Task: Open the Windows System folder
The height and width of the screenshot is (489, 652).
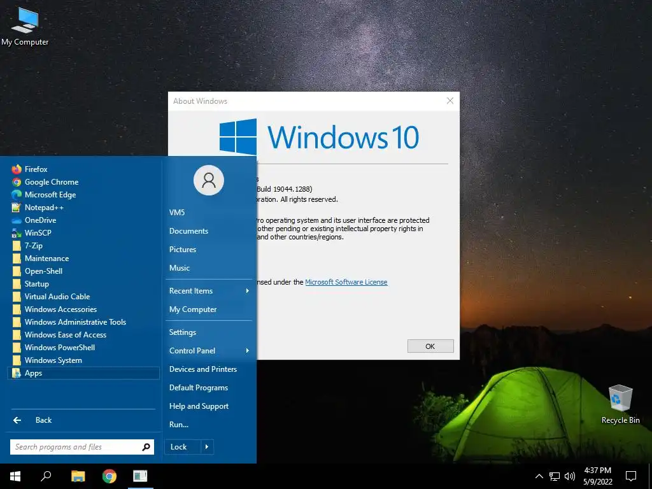Action: click(x=83, y=360)
